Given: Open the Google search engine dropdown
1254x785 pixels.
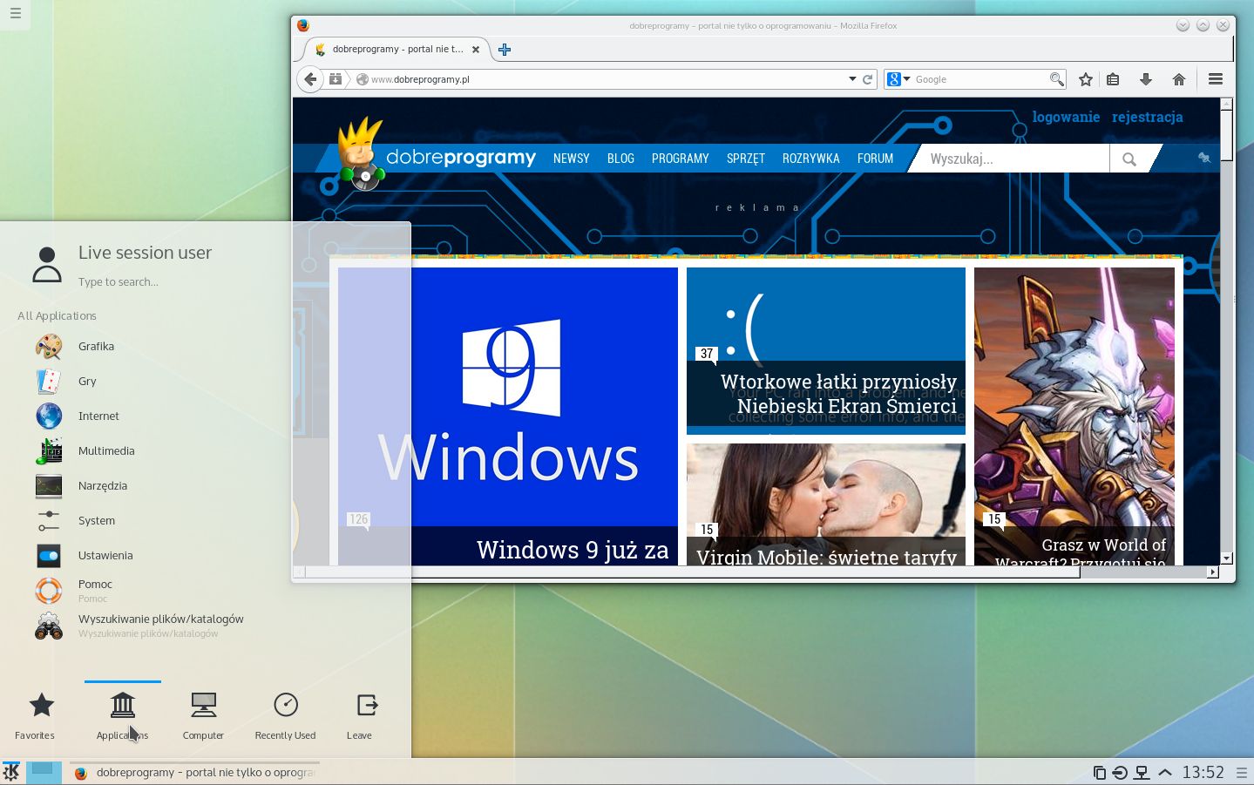Looking at the screenshot, I should [x=898, y=79].
